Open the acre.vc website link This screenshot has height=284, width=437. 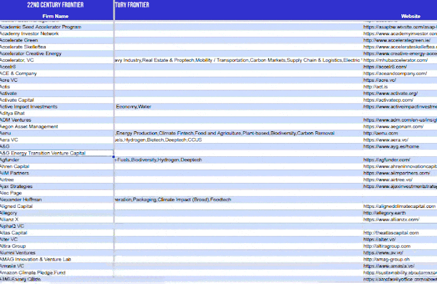point(380,80)
